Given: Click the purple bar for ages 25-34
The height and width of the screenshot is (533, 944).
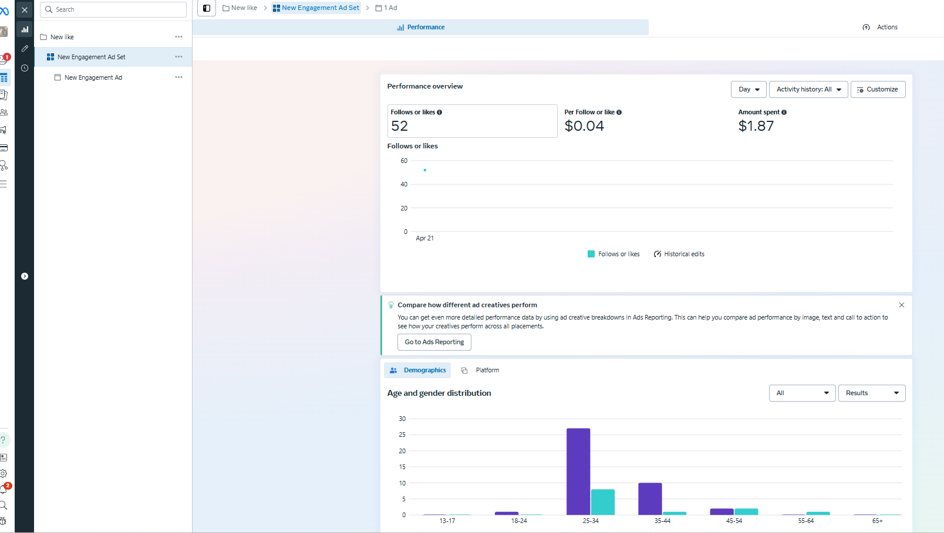Looking at the screenshot, I should pos(578,471).
